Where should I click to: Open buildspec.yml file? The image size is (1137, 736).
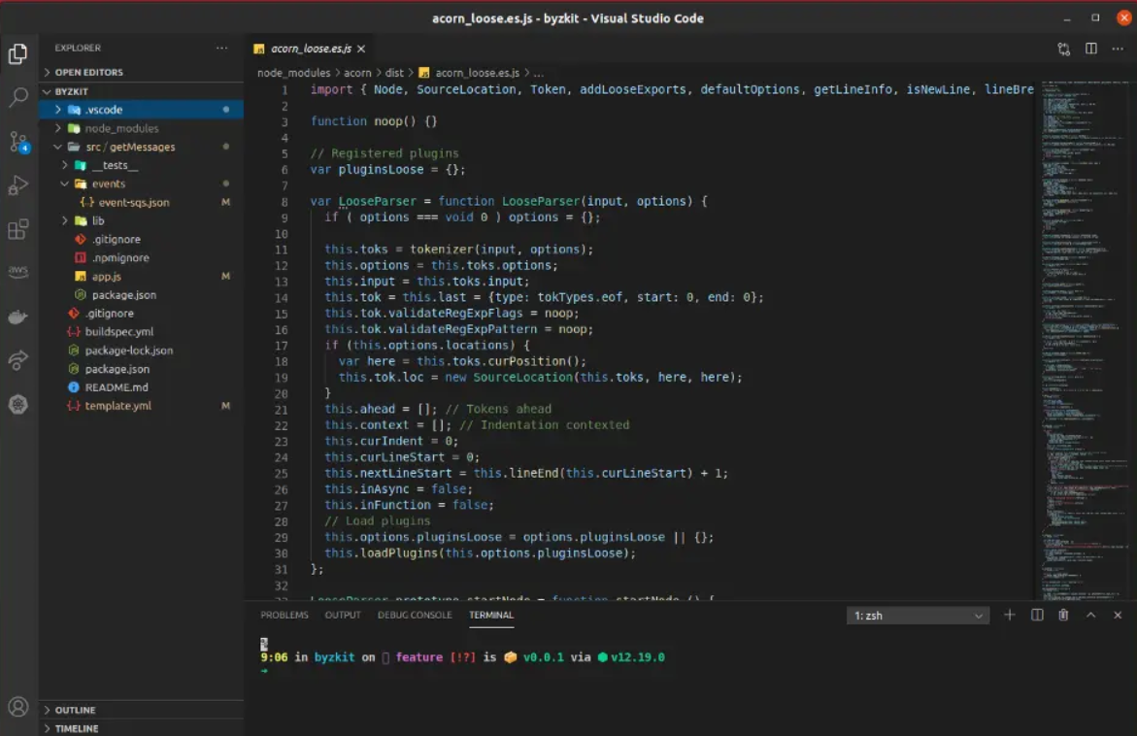coord(142,331)
